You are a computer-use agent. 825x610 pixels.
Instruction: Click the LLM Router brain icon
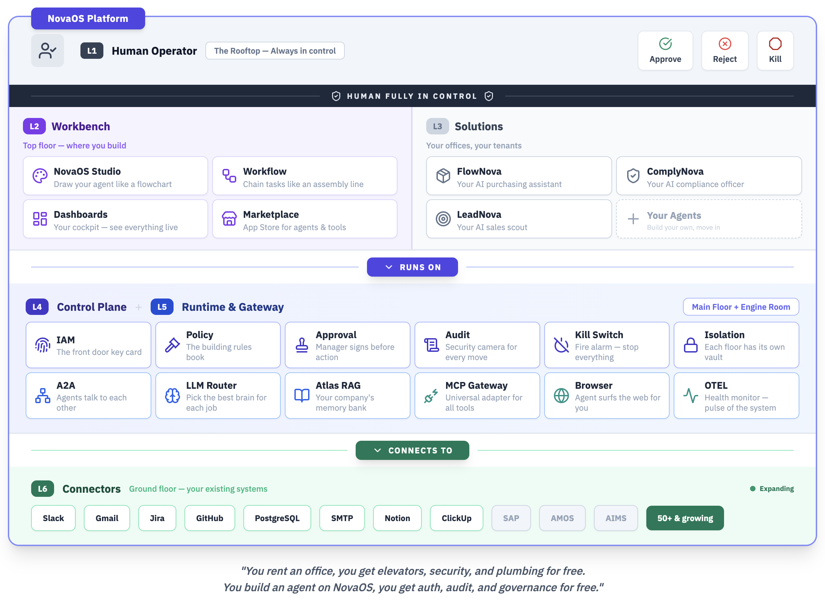172,396
